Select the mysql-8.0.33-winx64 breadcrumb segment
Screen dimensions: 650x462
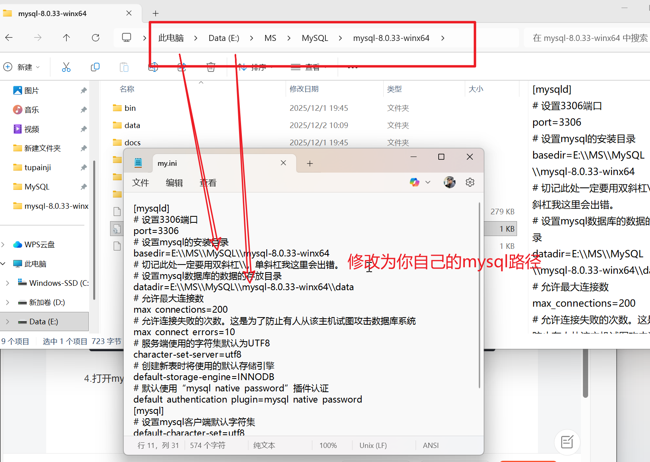(x=391, y=38)
